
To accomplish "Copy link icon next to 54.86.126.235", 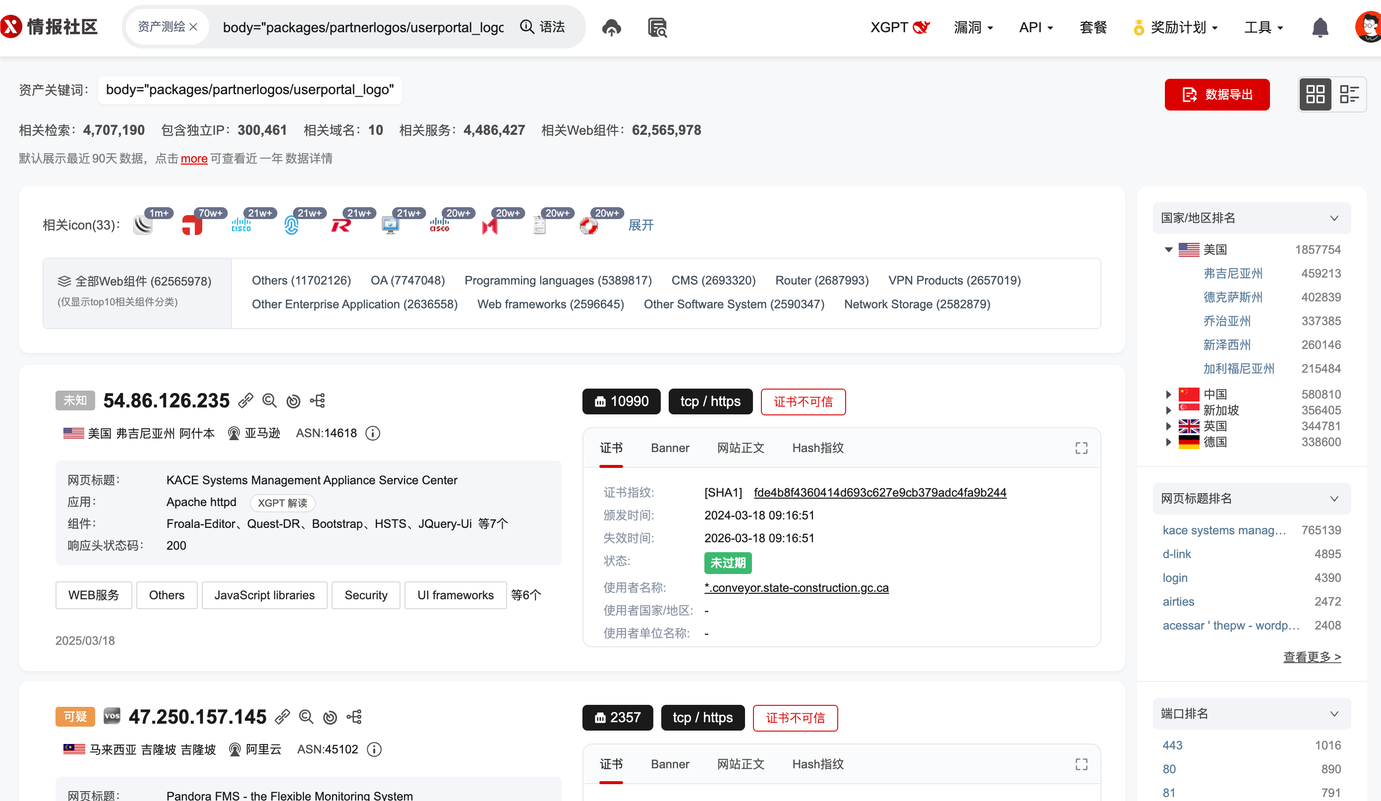I will (246, 401).
